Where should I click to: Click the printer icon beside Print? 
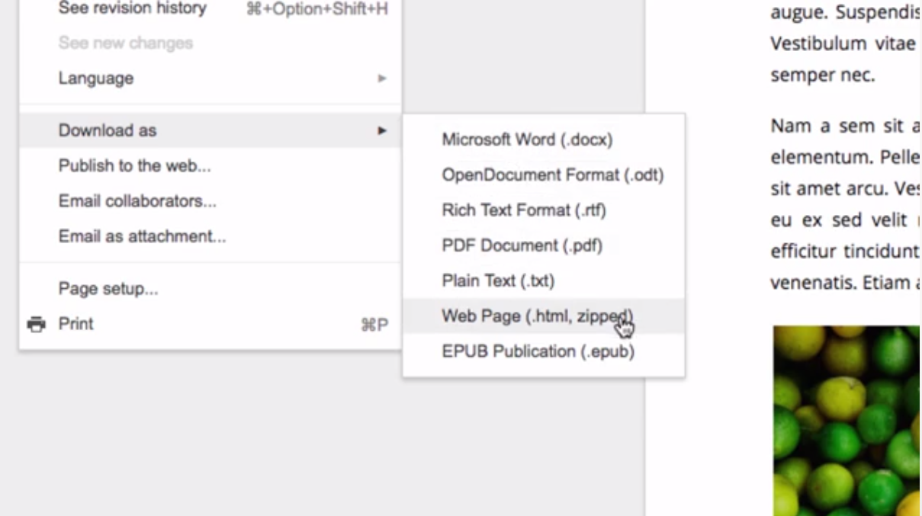(35, 325)
